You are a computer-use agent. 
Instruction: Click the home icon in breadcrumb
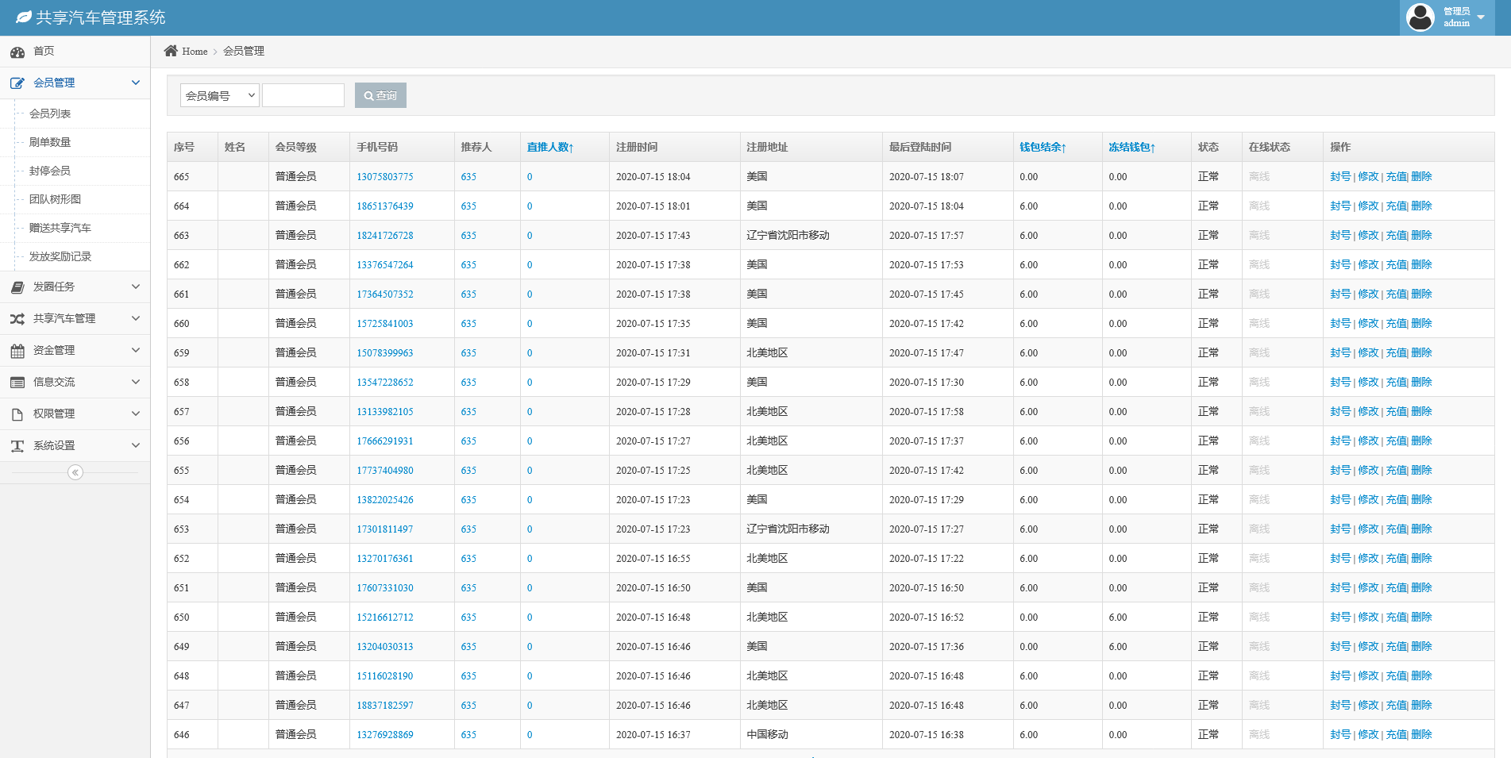coord(171,51)
